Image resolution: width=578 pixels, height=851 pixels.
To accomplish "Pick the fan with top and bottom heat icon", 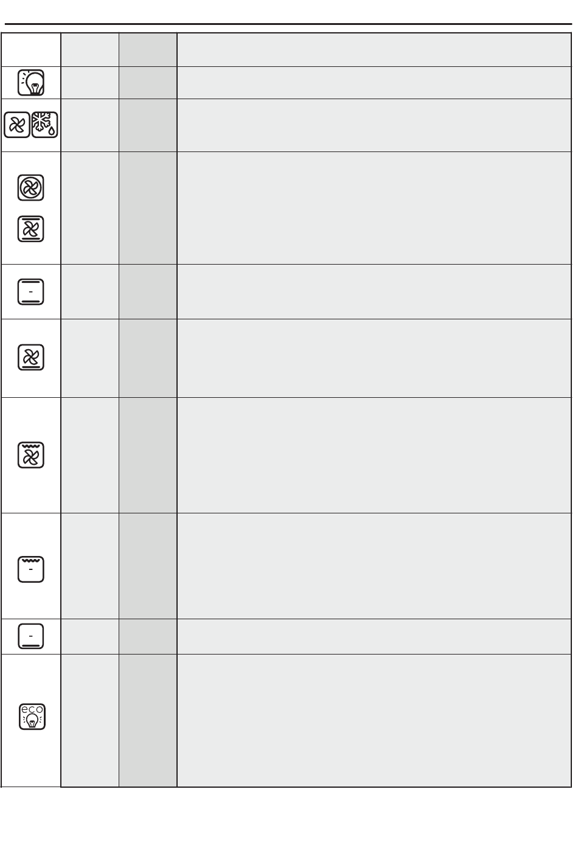I will [x=30, y=229].
